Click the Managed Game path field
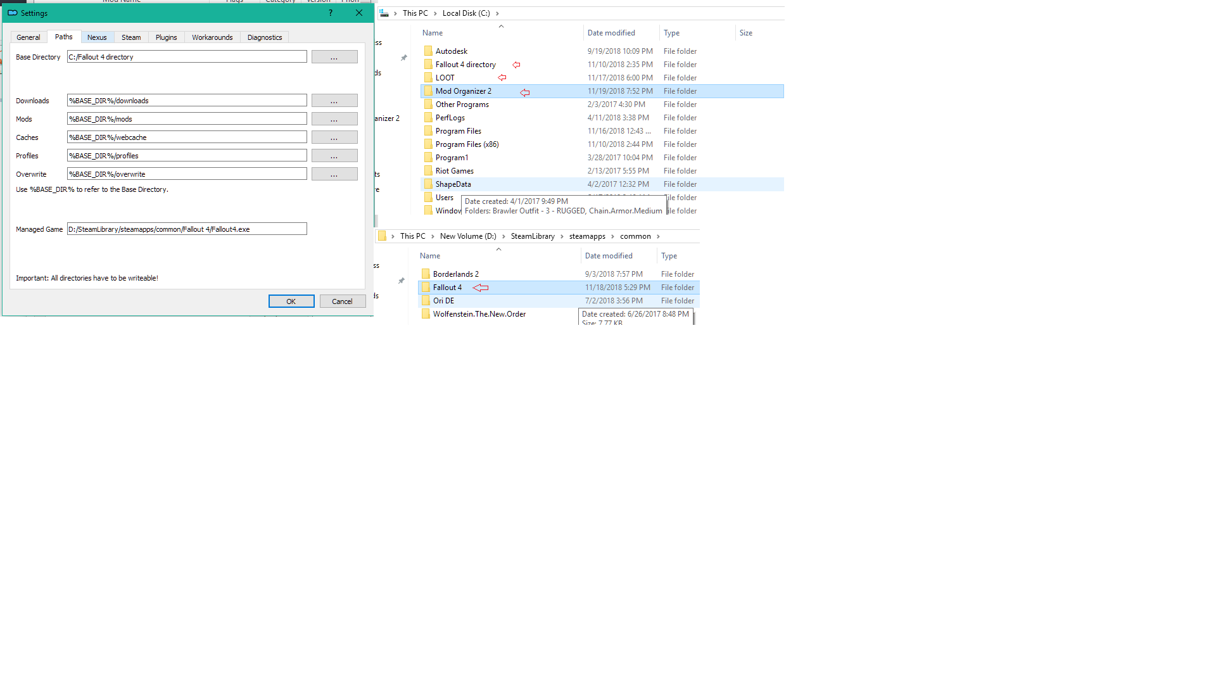The width and height of the screenshot is (1216, 684). [x=187, y=229]
